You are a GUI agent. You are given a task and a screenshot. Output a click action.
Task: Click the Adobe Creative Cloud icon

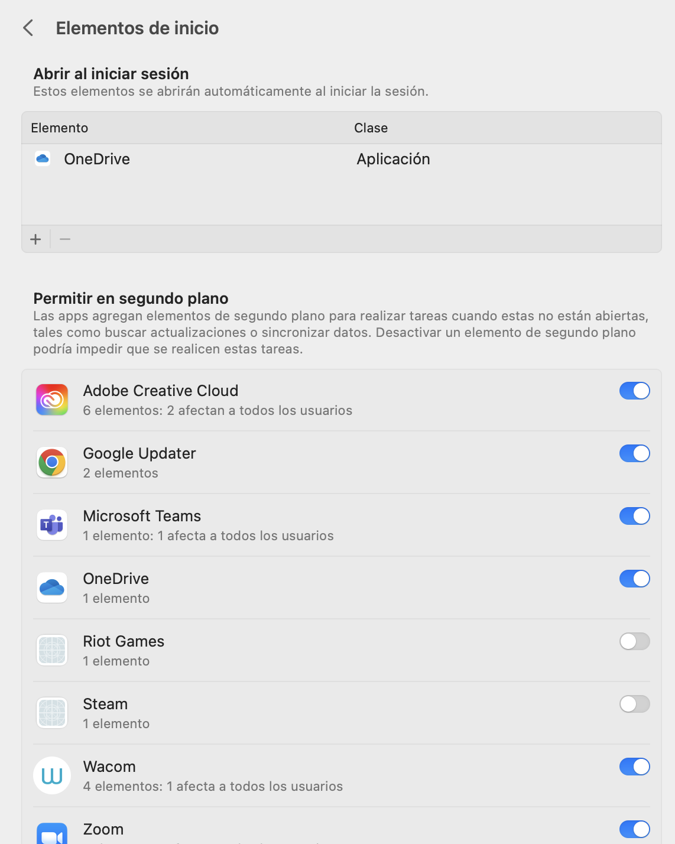pos(52,400)
